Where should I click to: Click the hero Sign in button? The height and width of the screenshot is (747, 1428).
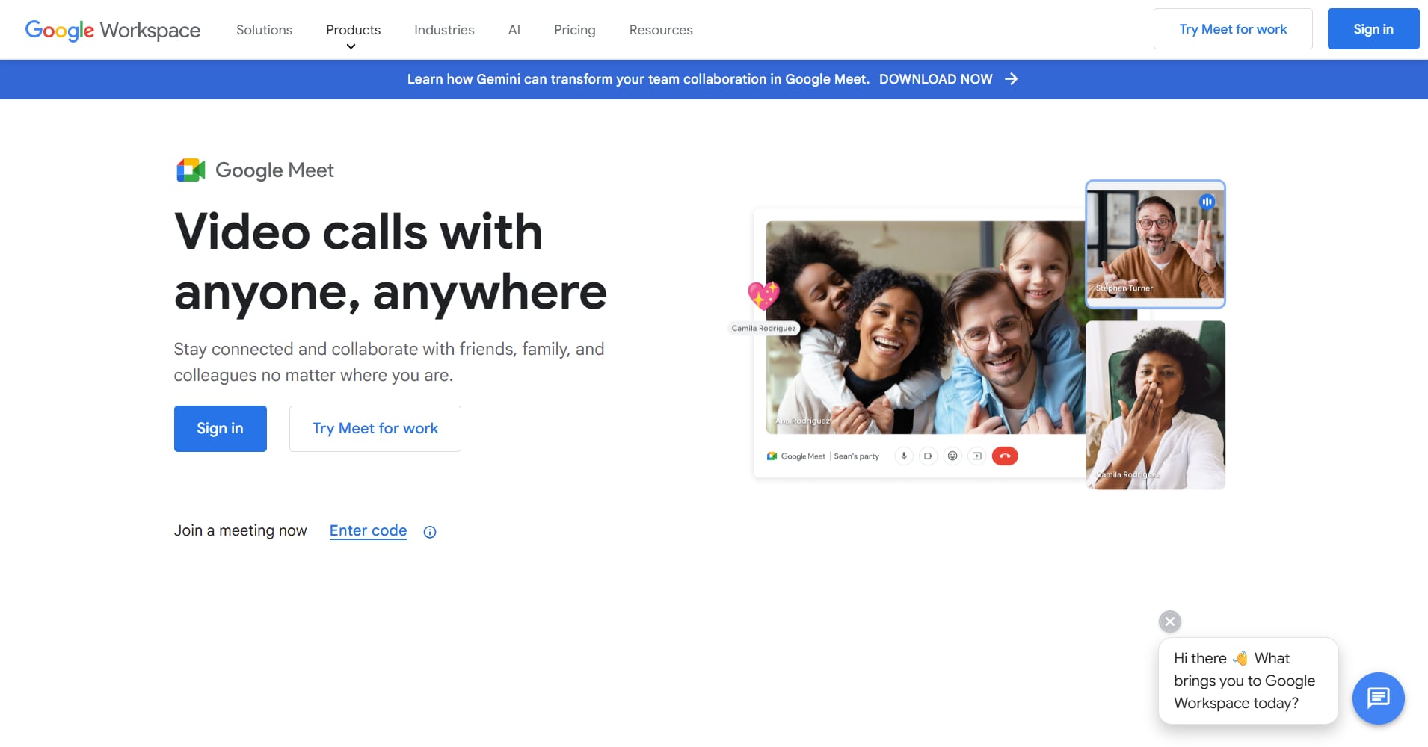[x=221, y=429]
